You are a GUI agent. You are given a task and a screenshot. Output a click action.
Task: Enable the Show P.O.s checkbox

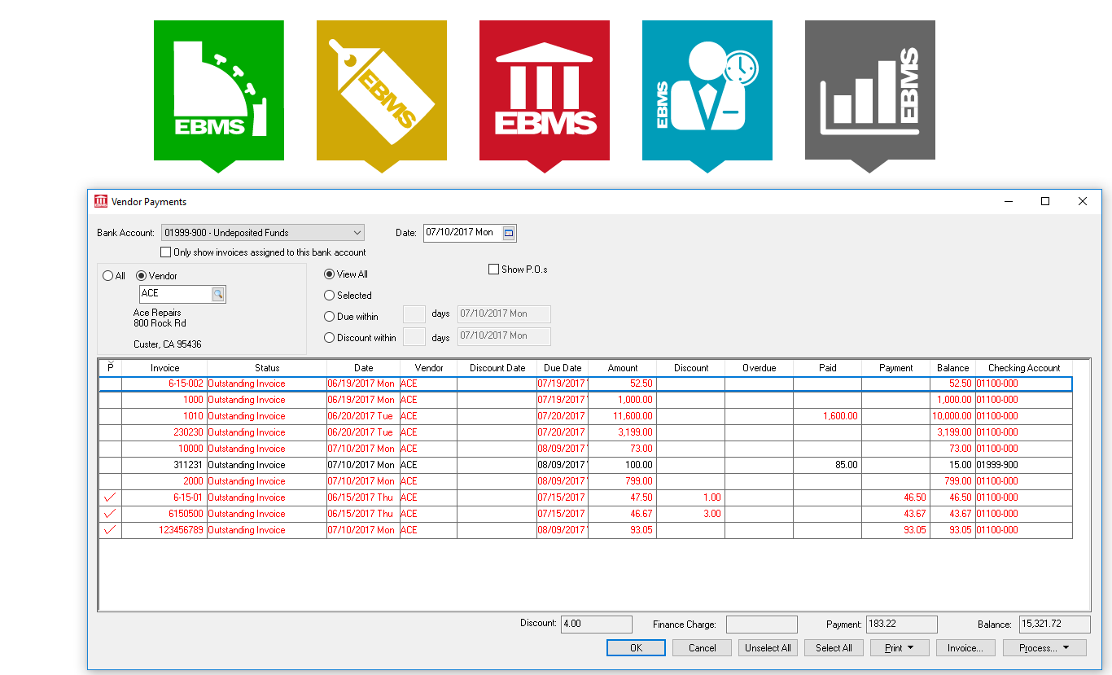tap(493, 270)
